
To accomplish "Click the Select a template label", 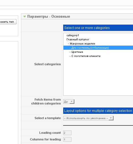I will [x=48, y=118].
